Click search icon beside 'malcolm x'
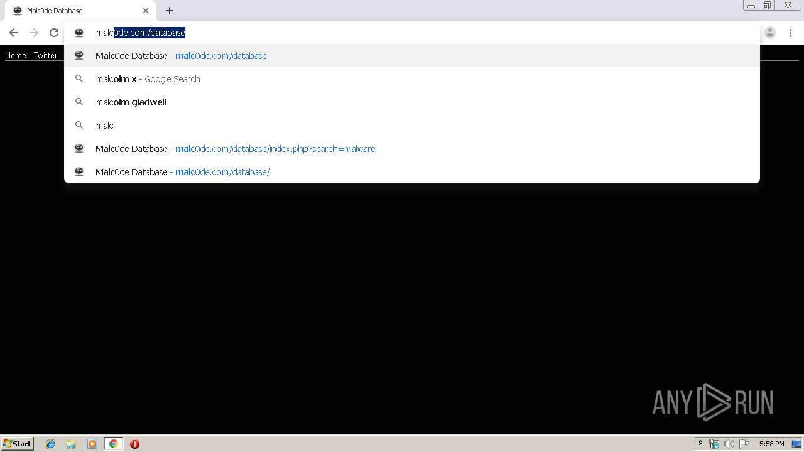Screen dimensions: 804x452 pos(79,79)
